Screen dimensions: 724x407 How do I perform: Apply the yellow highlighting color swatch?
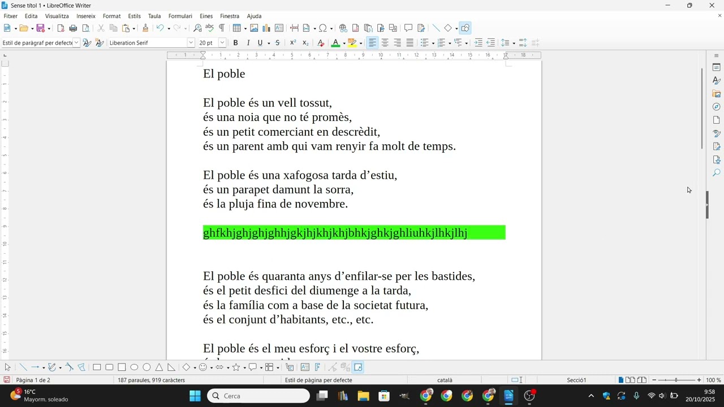(x=352, y=43)
